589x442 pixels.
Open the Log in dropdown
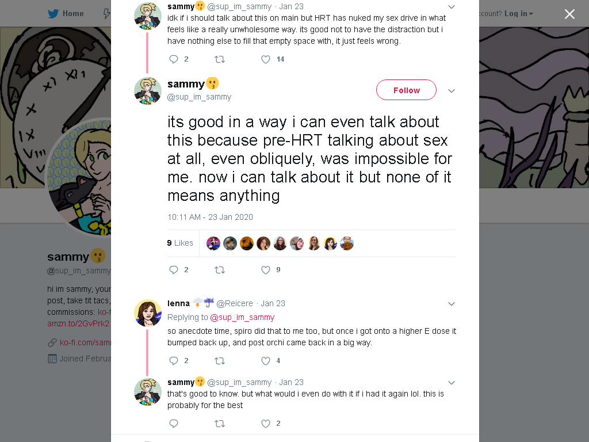pyautogui.click(x=518, y=14)
